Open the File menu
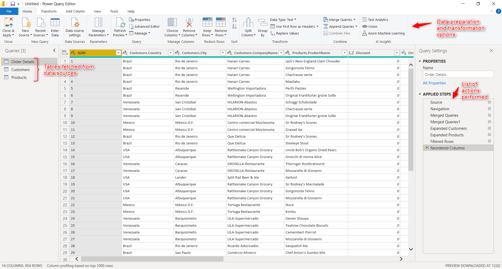Viewport: 502px width, 269px height. coord(9,11)
